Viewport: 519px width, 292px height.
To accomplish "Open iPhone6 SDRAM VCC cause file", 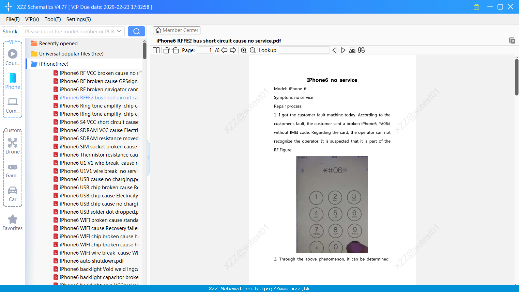I will pos(96,130).
